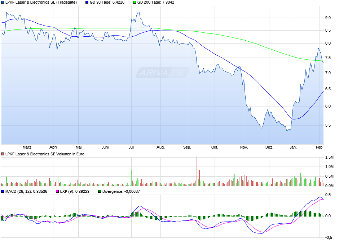Image resolution: width=339 pixels, height=241 pixels.
Task: Click the 'Juni' month label on the time axis
Action: tap(105, 147)
